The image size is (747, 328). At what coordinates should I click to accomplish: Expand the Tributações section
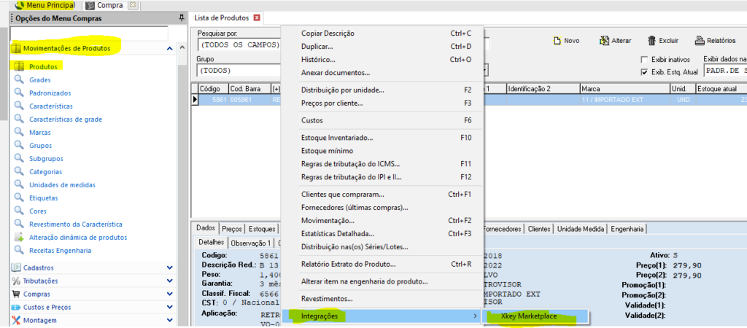[x=170, y=281]
